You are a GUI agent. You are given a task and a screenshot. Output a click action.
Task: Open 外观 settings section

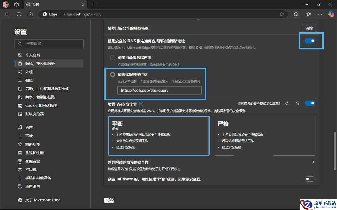(x=49, y=72)
